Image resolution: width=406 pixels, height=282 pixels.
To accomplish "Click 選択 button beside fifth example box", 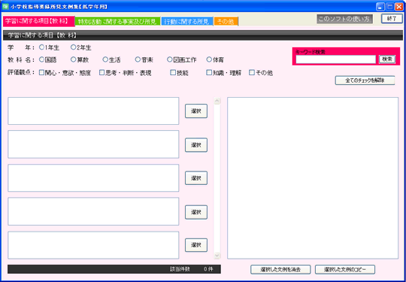I will [x=196, y=245].
